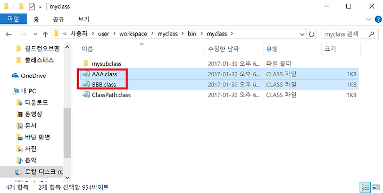
Task: Open the Help question mark icon
Action: (x=378, y=19)
